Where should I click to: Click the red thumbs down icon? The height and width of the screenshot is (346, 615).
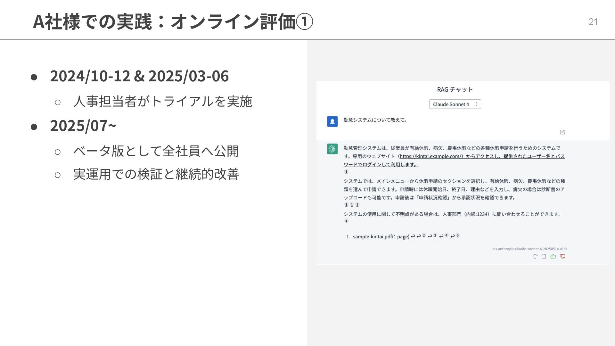562,256
